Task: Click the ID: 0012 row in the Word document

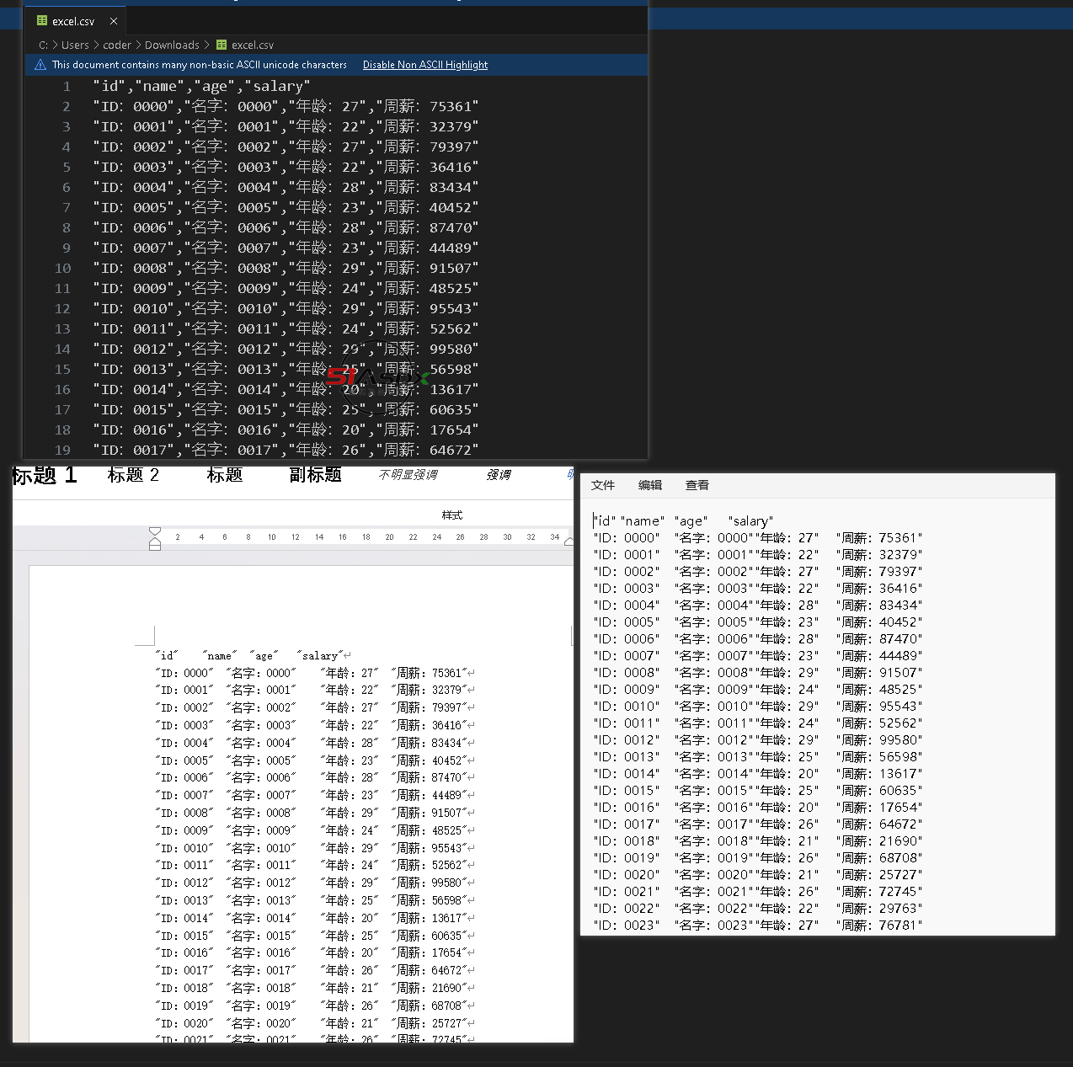Action: click(x=315, y=883)
